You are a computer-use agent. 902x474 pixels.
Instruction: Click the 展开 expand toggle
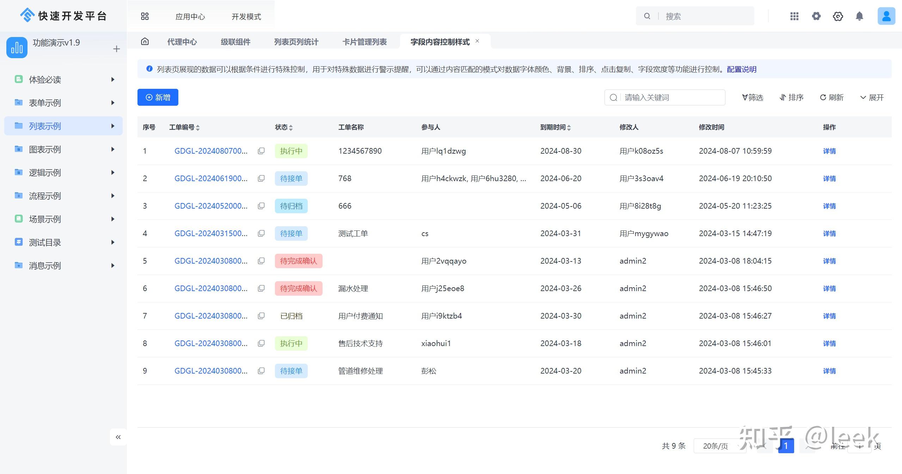(x=872, y=97)
